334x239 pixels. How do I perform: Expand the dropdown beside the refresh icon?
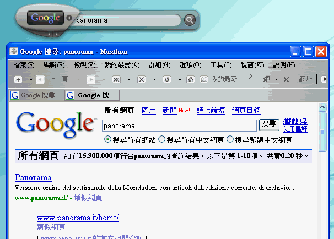click(180, 80)
